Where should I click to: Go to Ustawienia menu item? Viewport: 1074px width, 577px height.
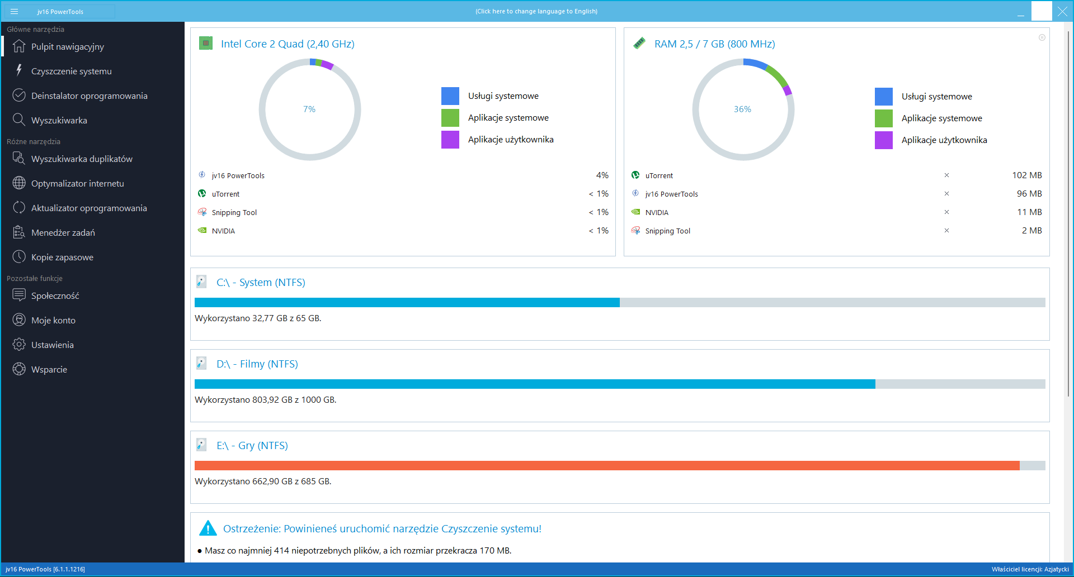coord(93,345)
